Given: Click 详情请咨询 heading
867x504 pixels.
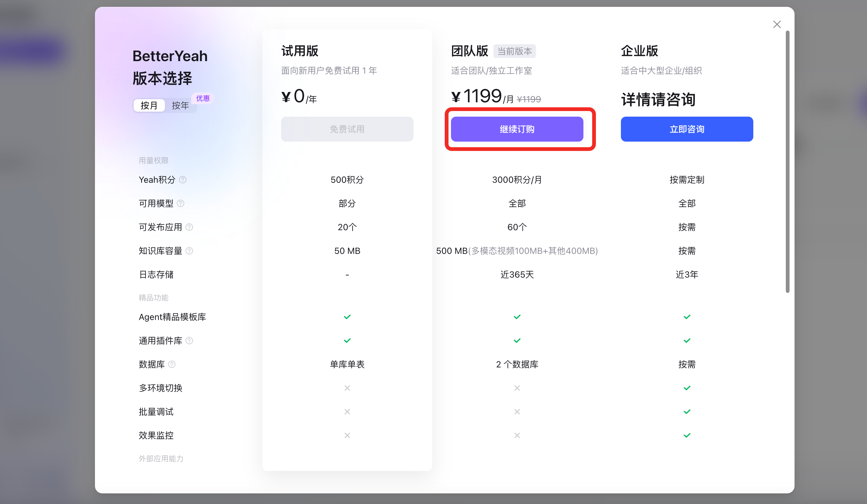Looking at the screenshot, I should [658, 99].
